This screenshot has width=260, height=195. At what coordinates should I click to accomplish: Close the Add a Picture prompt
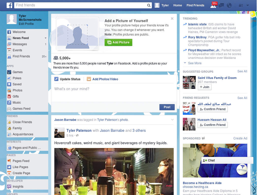[x=172, y=18]
